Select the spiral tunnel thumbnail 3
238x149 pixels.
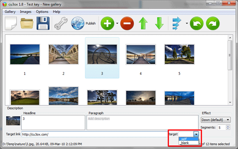click(102, 54)
